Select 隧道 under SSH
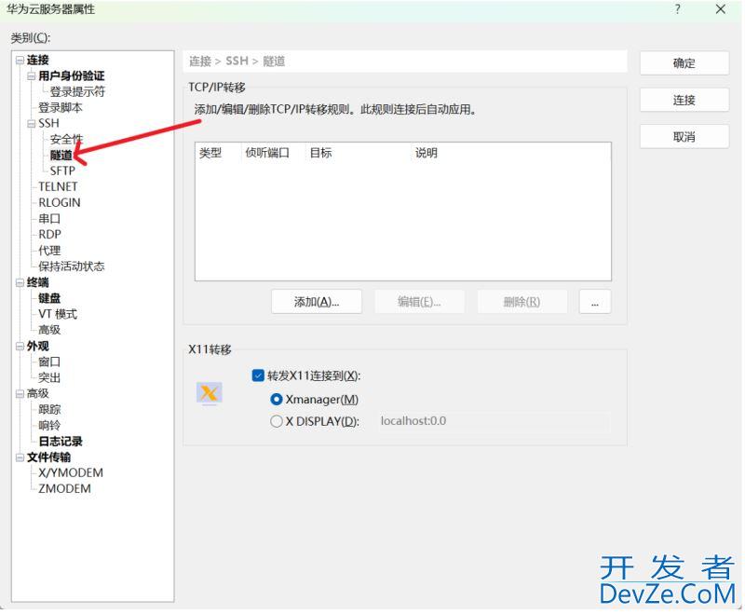This screenshot has height=614, width=745. (x=61, y=155)
